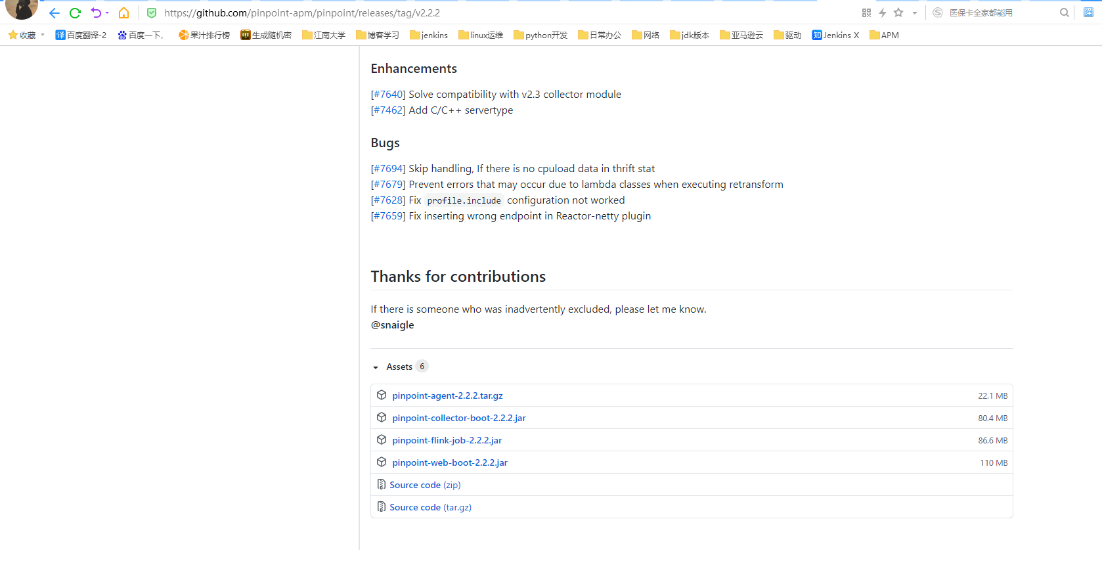Screen dimensions: 1102x561
Task: Click the address bar URL
Action: (x=302, y=13)
